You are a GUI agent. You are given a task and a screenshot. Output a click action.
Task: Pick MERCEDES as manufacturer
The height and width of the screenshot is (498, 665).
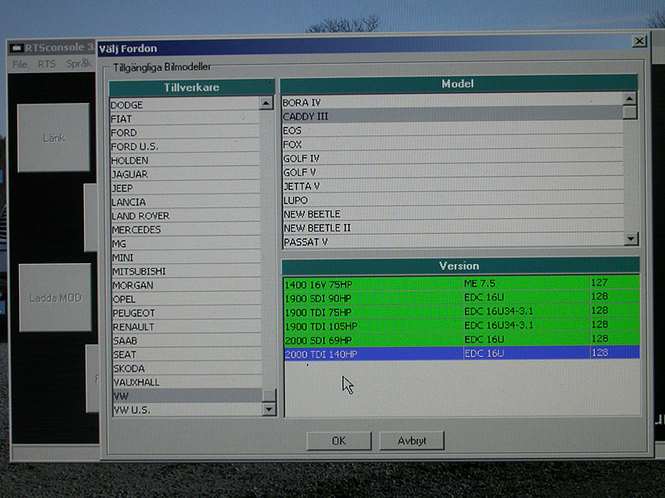coord(185,230)
